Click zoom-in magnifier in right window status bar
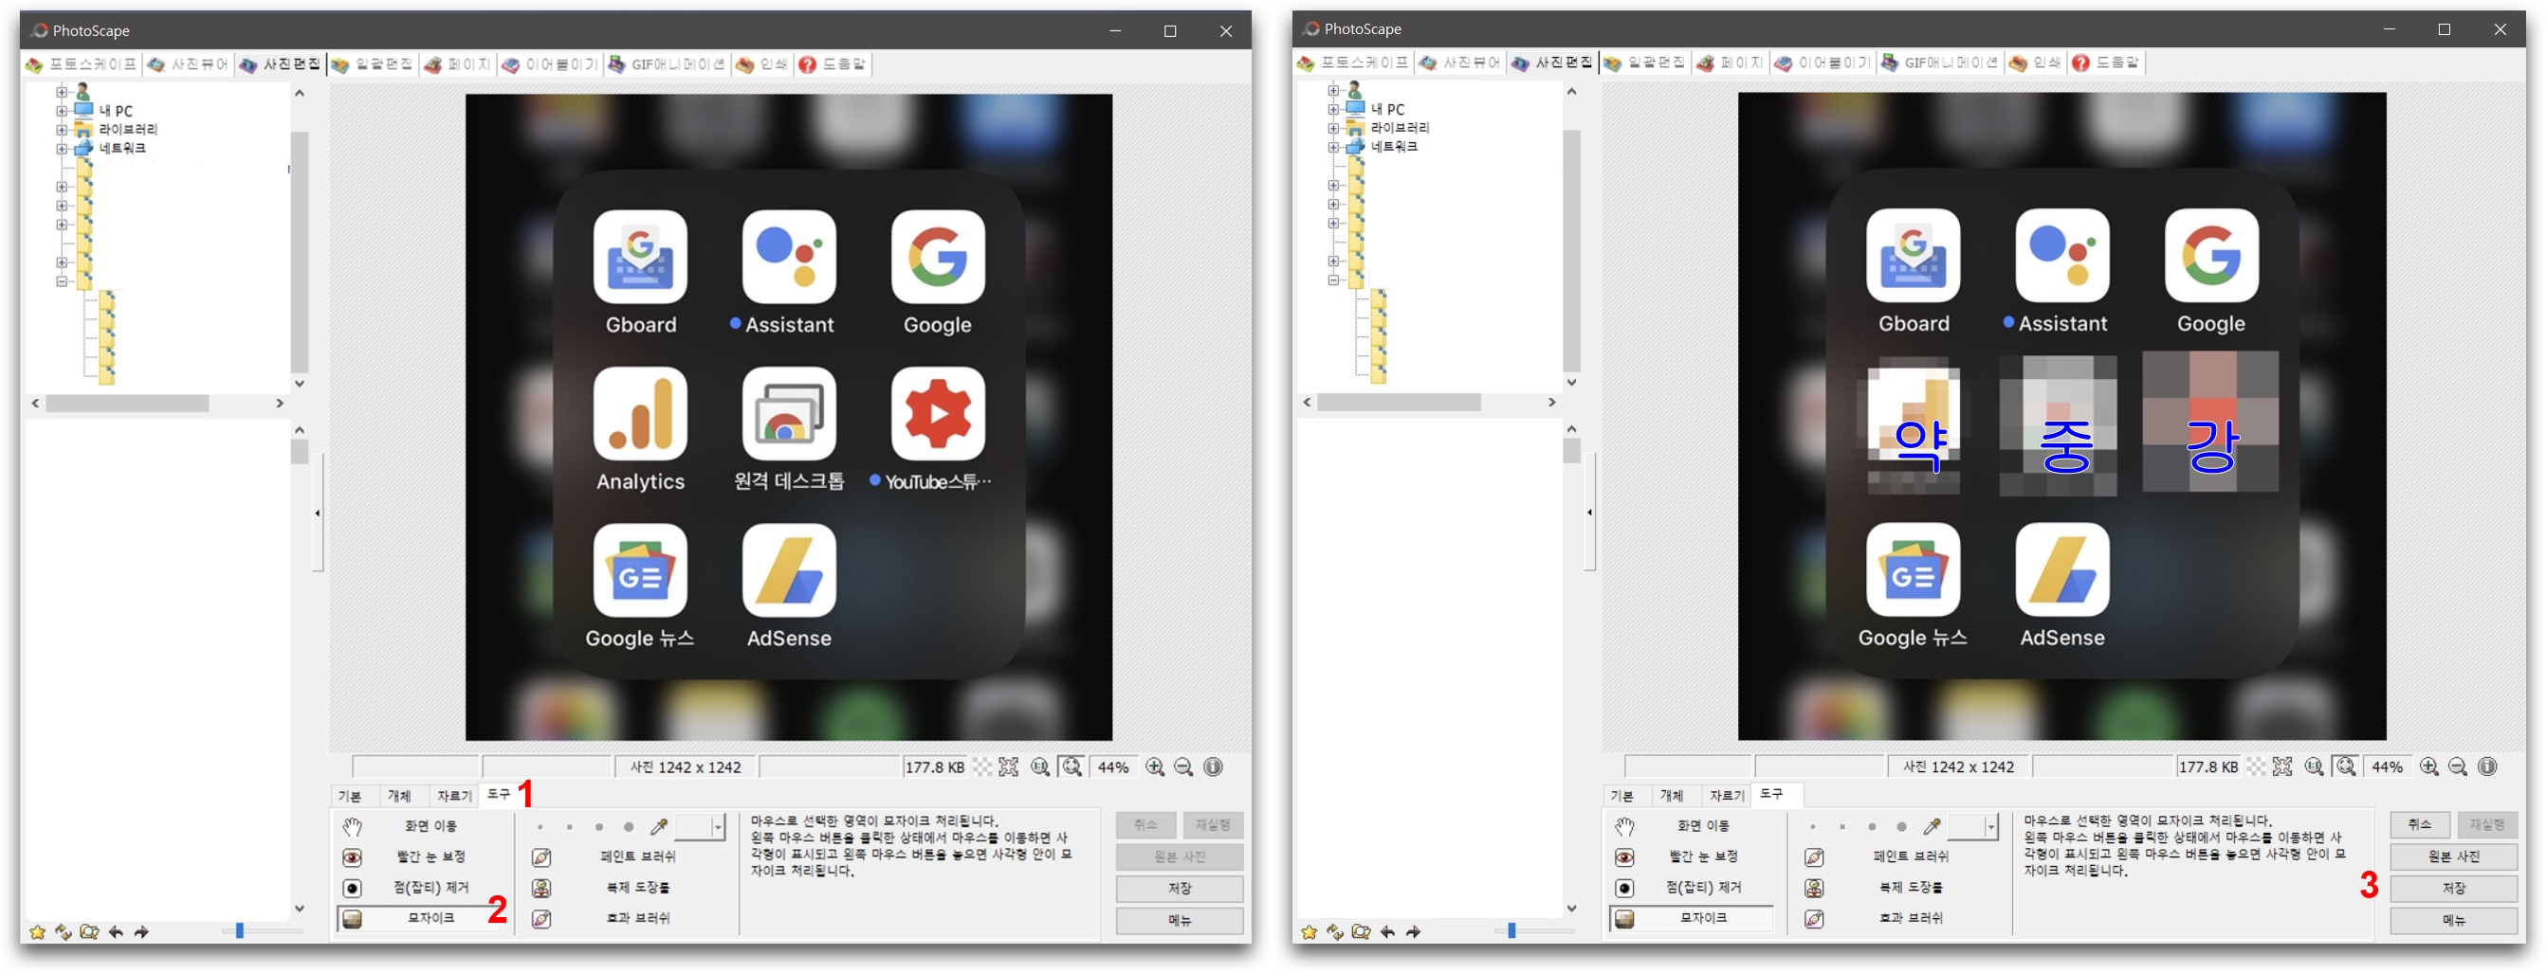Image resolution: width=2546 pixels, height=973 pixels. (x=2428, y=766)
